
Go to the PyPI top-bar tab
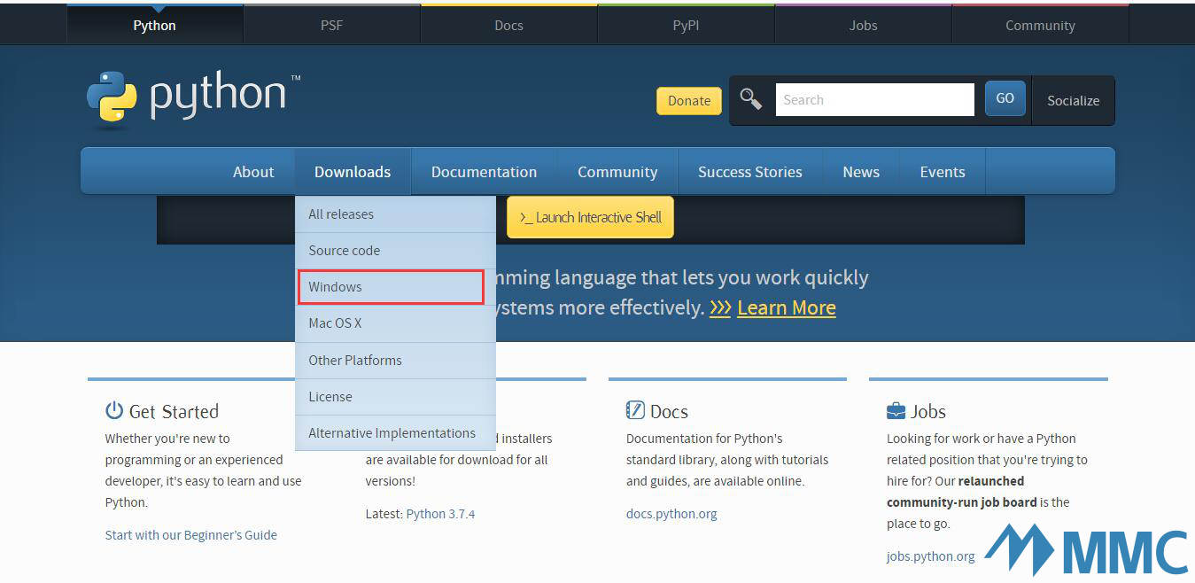click(686, 26)
